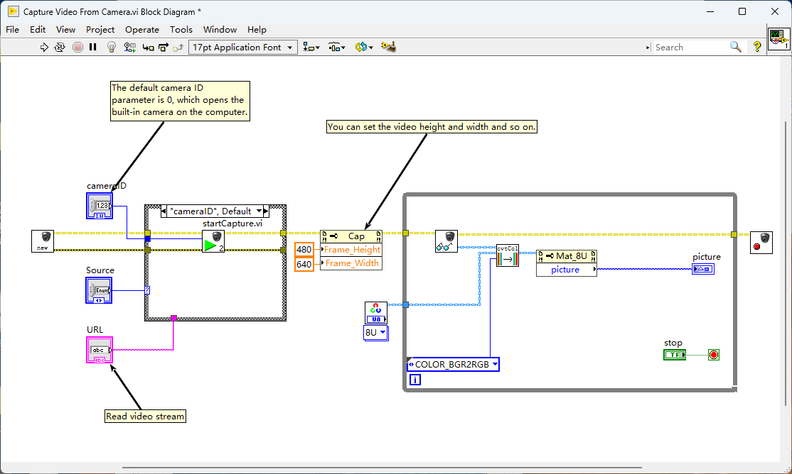
Task: Click the stop boolean terminal
Action: tap(674, 355)
